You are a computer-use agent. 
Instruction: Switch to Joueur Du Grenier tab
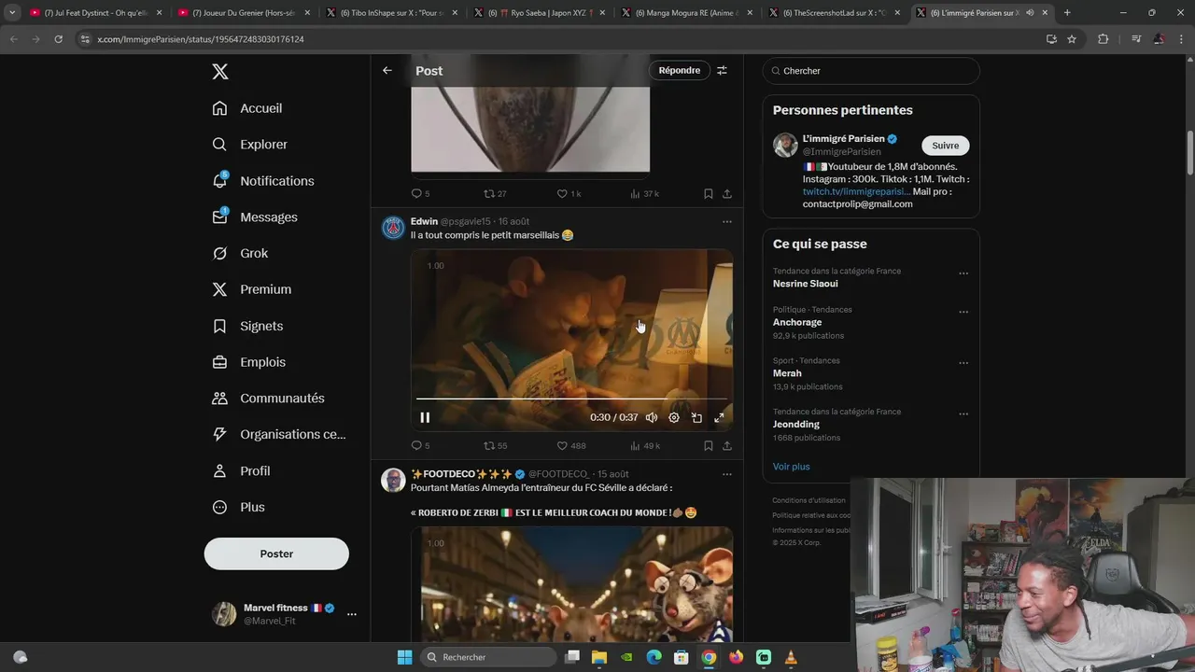pyautogui.click(x=243, y=13)
